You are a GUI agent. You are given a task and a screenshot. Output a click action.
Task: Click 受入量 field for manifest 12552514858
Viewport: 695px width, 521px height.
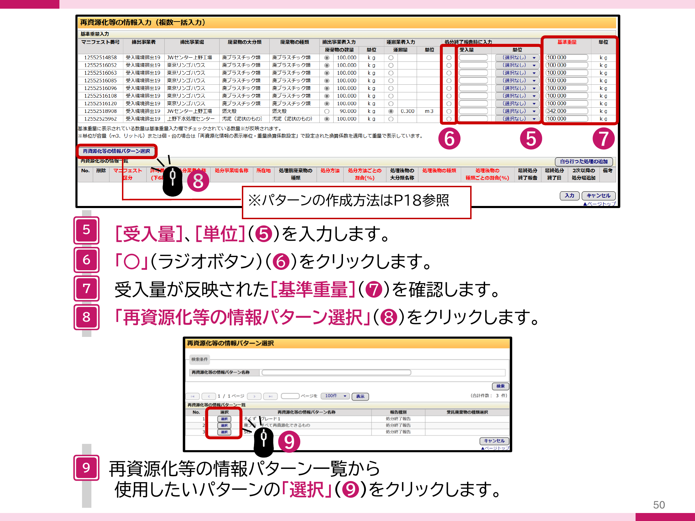(473, 58)
